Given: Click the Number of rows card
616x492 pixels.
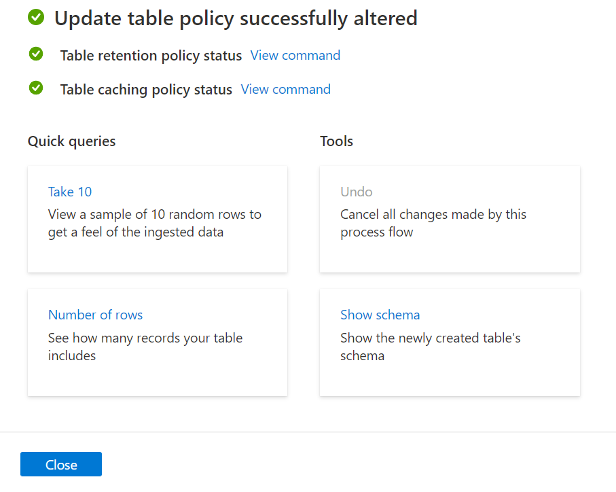Looking at the screenshot, I should (x=157, y=342).
